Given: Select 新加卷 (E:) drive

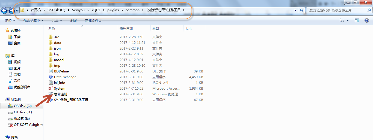Looking at the screenshot, I should 22,118.
